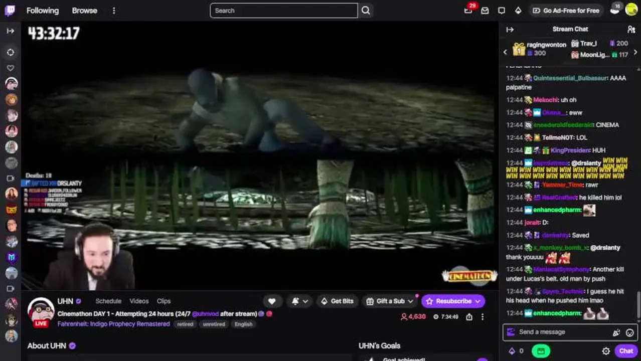Open the Clips tab for UHN
Viewport: 641px width, 361px height.
(x=164, y=301)
